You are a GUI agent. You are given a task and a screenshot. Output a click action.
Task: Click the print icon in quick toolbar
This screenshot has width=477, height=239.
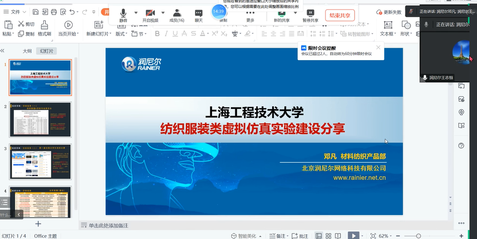pyautogui.click(x=54, y=12)
